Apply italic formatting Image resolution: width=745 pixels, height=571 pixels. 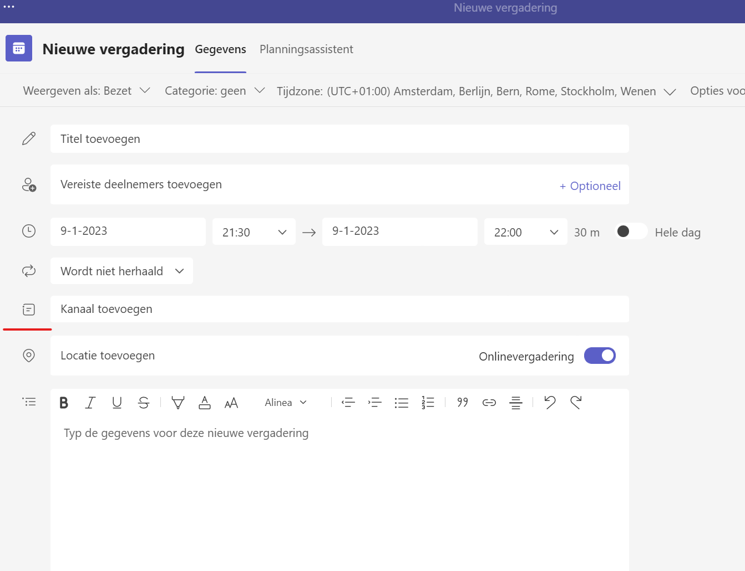point(90,403)
